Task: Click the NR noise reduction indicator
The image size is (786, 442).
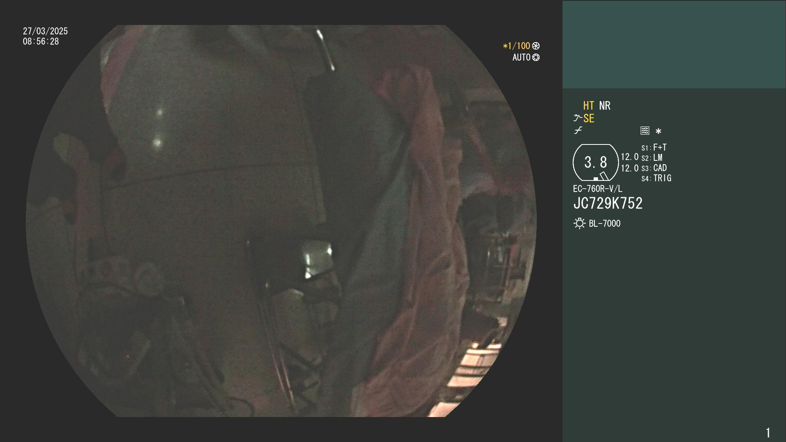Action: coord(605,106)
